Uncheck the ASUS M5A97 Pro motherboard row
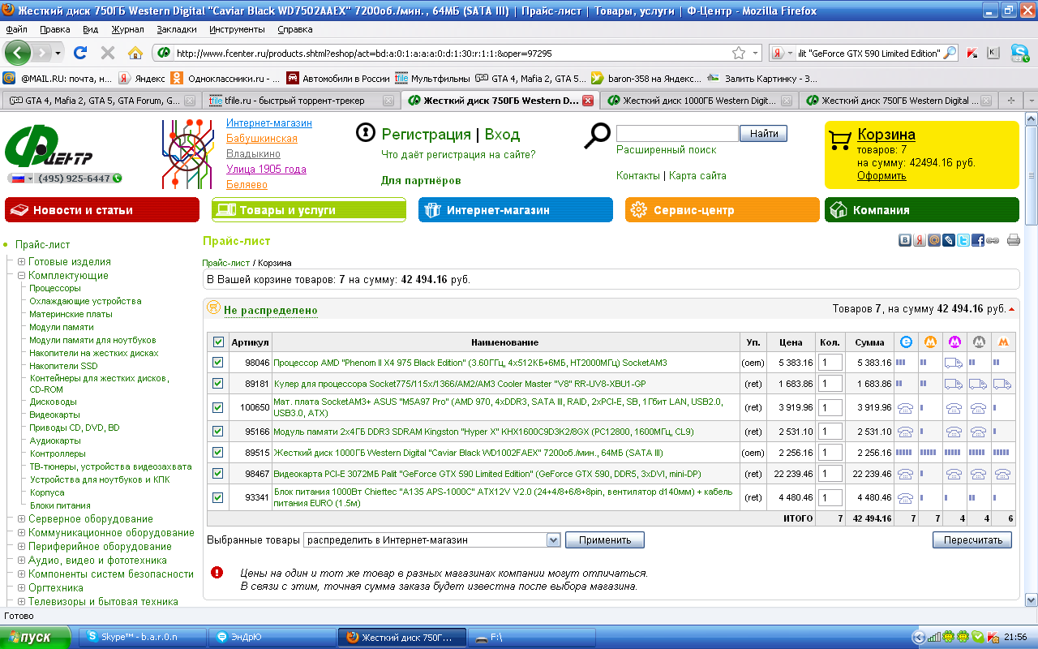Image resolution: width=1038 pixels, height=649 pixels. point(218,407)
